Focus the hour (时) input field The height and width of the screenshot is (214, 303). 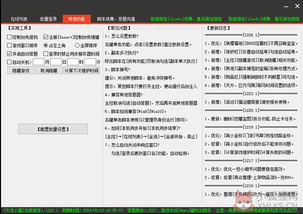pos(73,62)
